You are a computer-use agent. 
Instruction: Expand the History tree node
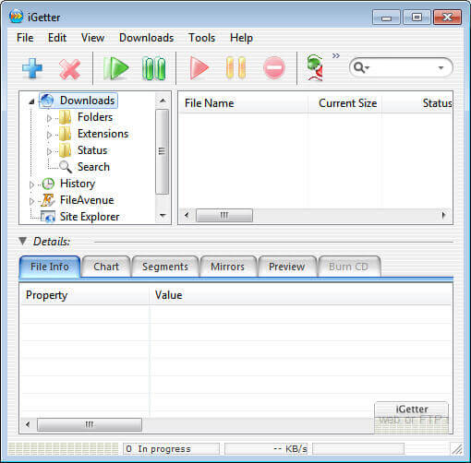31,184
